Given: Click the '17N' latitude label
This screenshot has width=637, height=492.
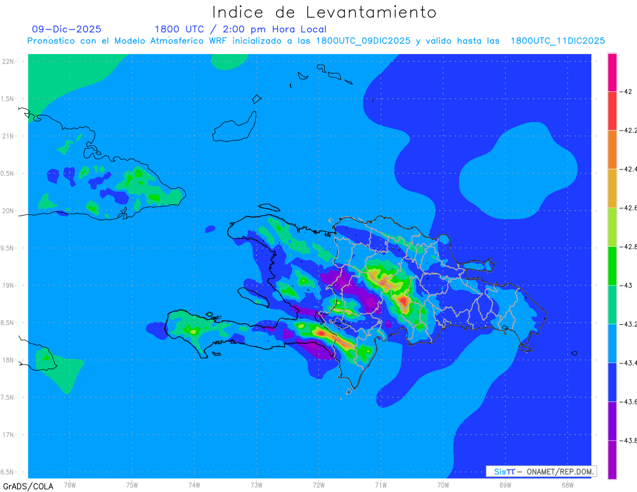Looking at the screenshot, I should [x=8, y=435].
